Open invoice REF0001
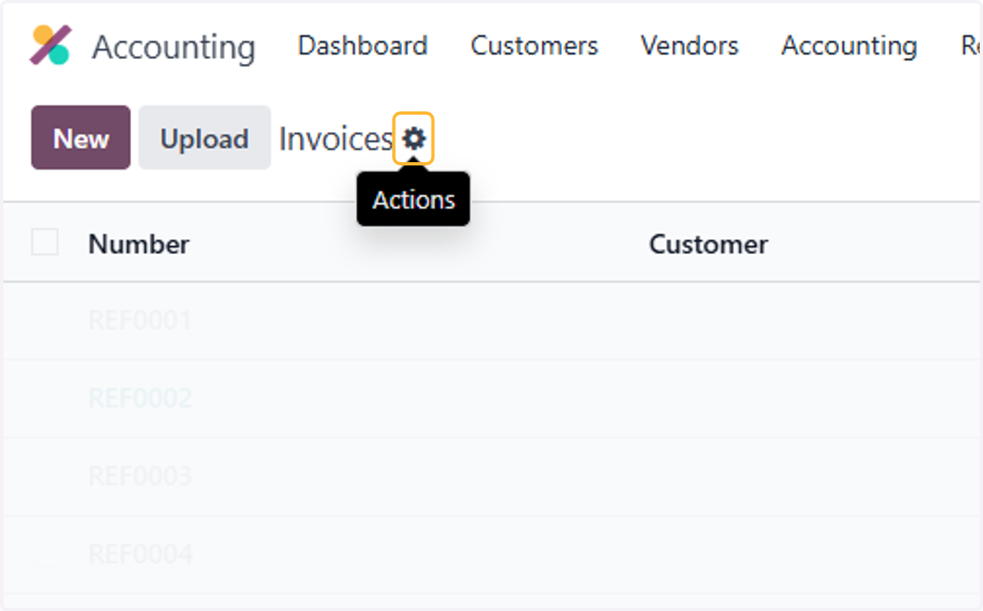The image size is (983, 611). pos(140,319)
